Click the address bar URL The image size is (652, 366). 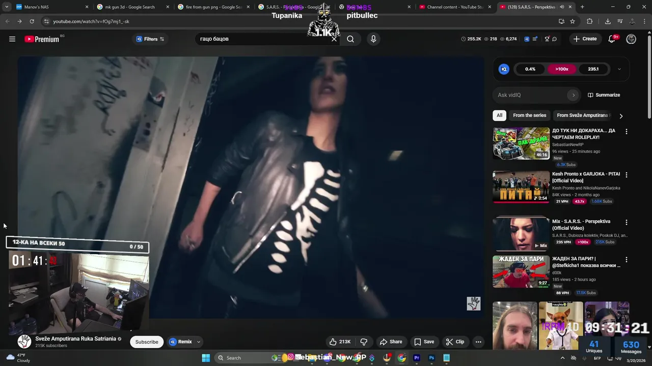coord(91,21)
